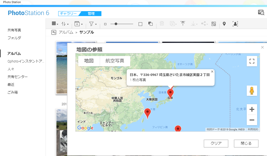Close the map info popup for 埼玉県
267x156 pixels.
(212, 72)
